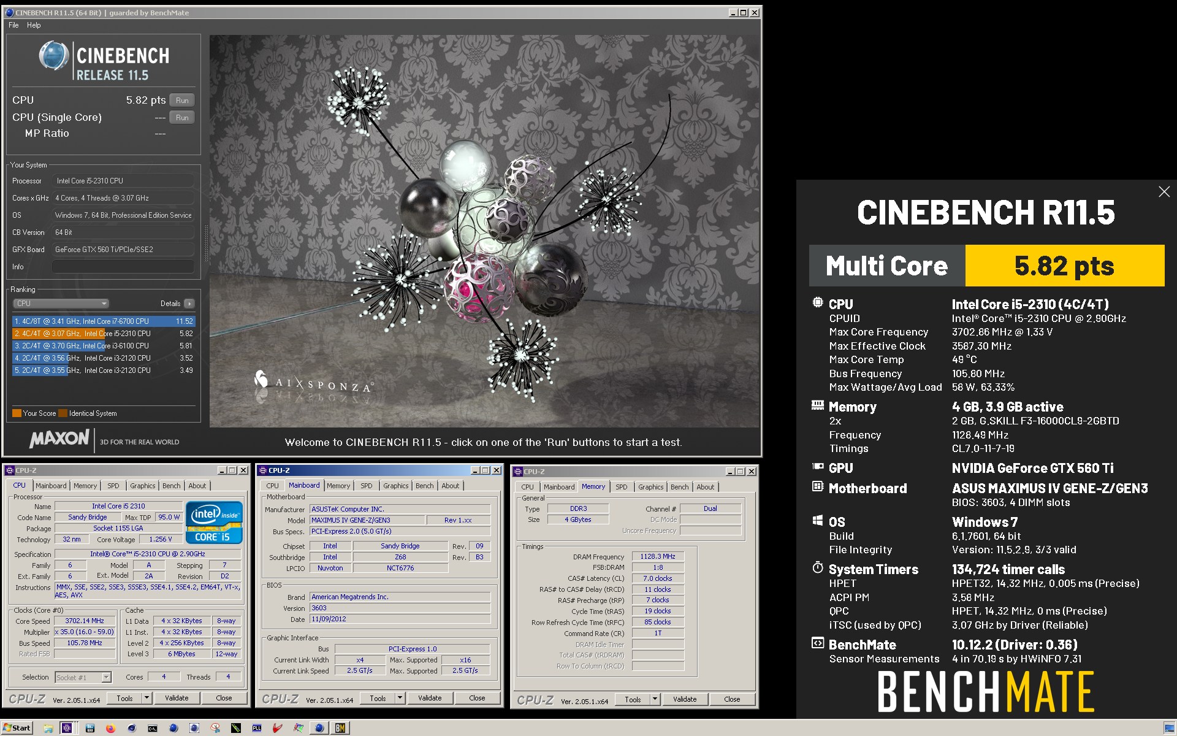Open the command prompt taskbar icon
The image size is (1177, 736).
(152, 728)
